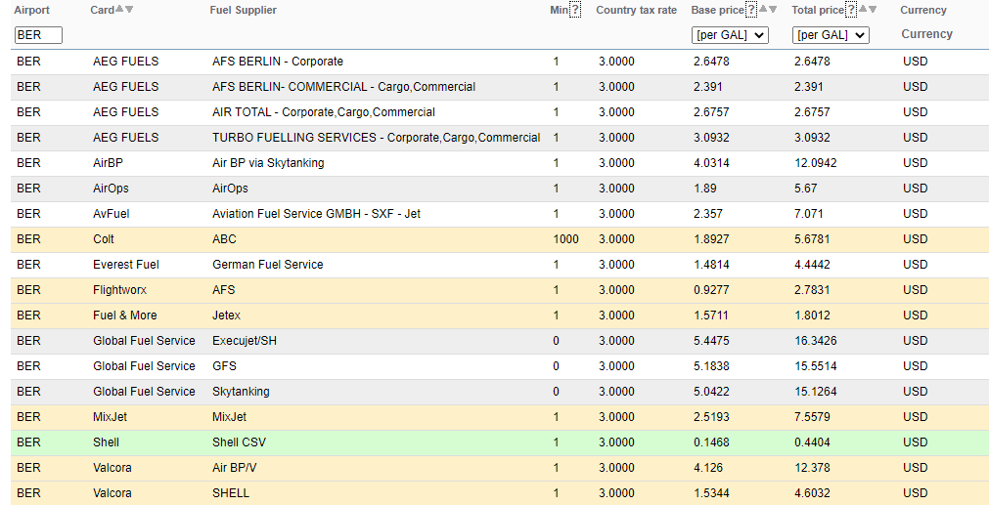
Task: Select the AFS BERLIN - Corporate supplier cell
Action: [x=278, y=62]
